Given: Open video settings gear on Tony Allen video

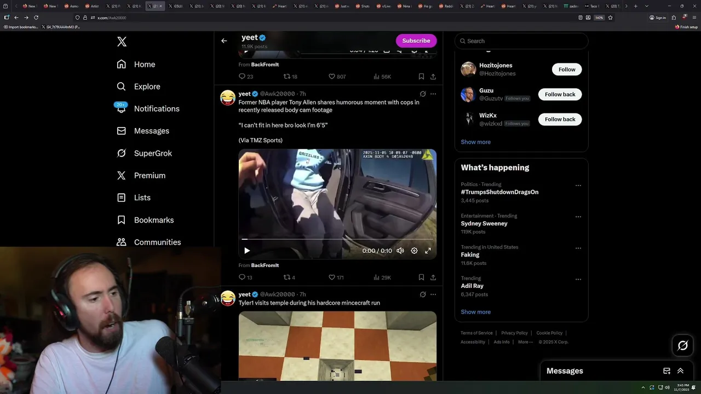Looking at the screenshot, I should pos(414,251).
